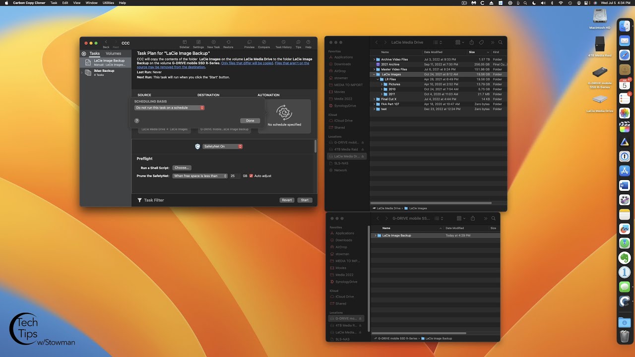Click Done in the Scheduling popover
The width and height of the screenshot is (635, 357).
pyautogui.click(x=250, y=120)
